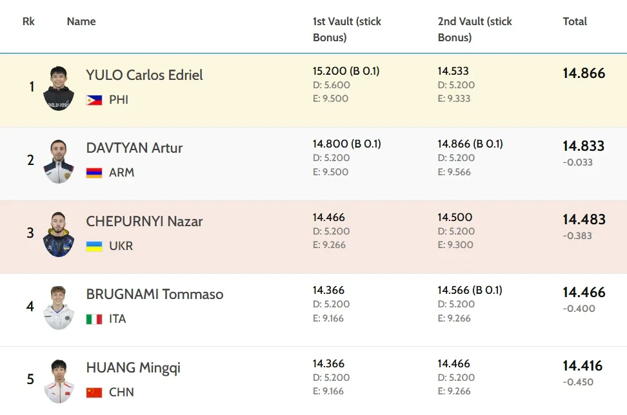Open HUANG Mingqi athlete link
The image size is (627, 415).
click(134, 367)
